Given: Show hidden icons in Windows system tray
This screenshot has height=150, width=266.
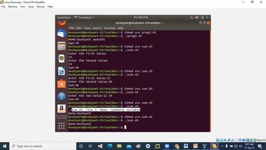Looking at the screenshot, I should point(222,146).
